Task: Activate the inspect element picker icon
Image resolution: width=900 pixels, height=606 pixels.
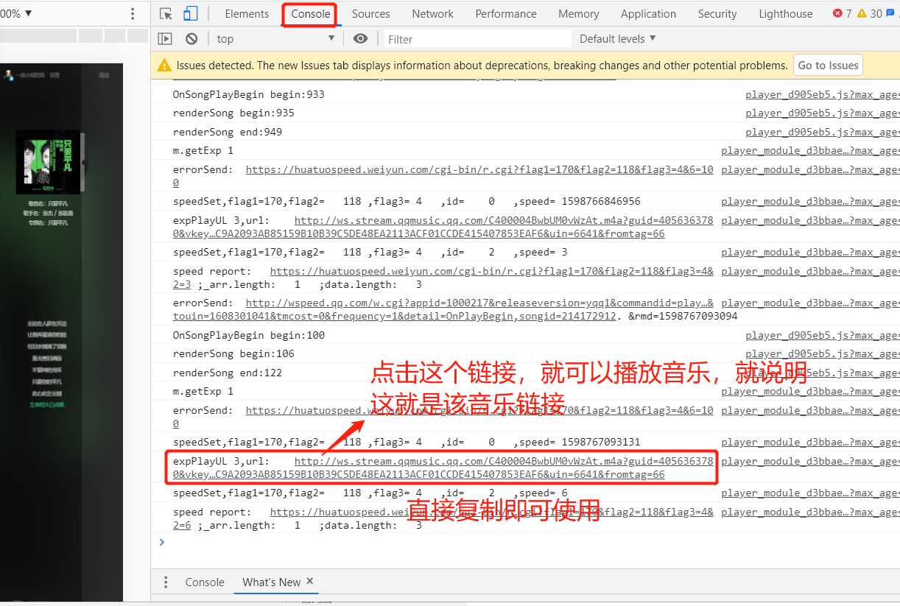Action: pyautogui.click(x=166, y=13)
